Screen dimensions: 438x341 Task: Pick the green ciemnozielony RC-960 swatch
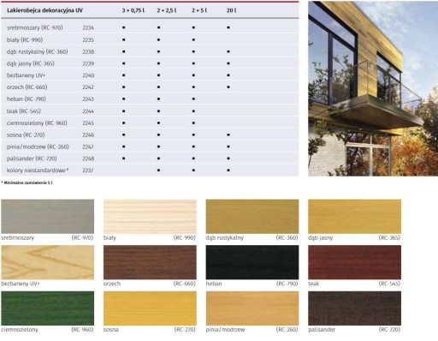(47, 308)
